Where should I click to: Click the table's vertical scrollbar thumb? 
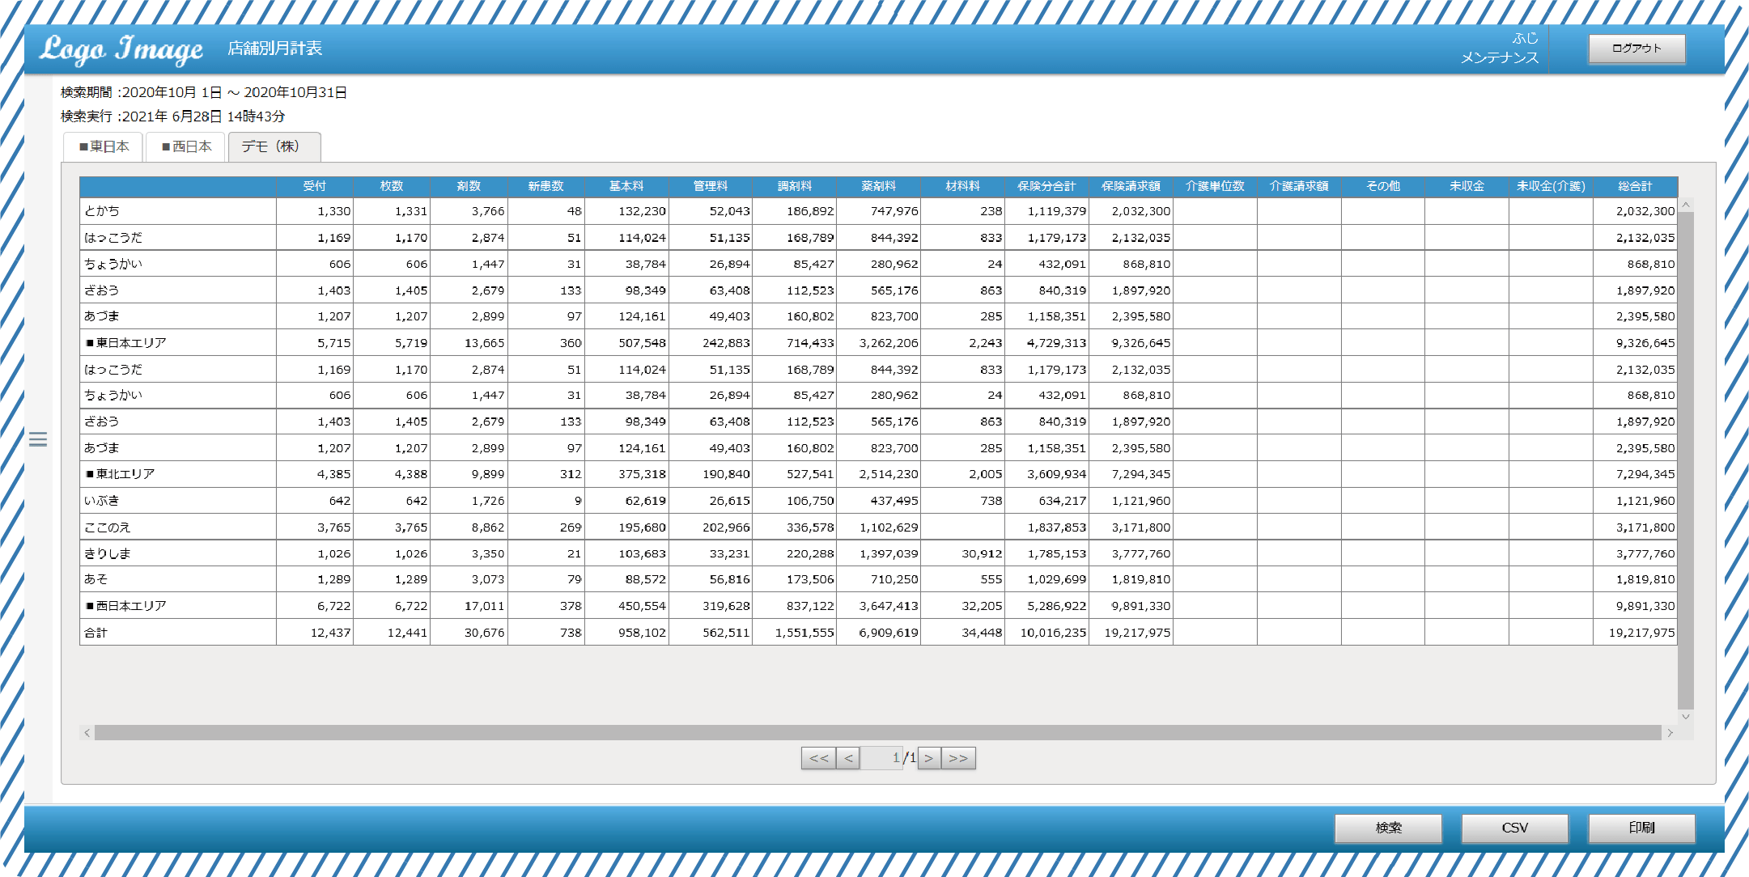click(x=1686, y=460)
